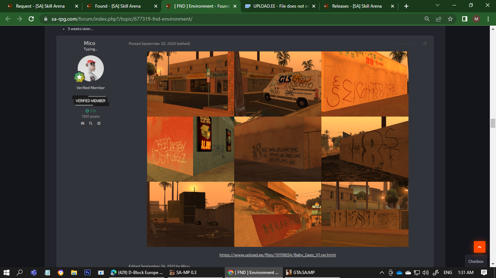Open Notepad from the taskbar
Viewport: 496px width, 278px height.
click(x=47, y=272)
